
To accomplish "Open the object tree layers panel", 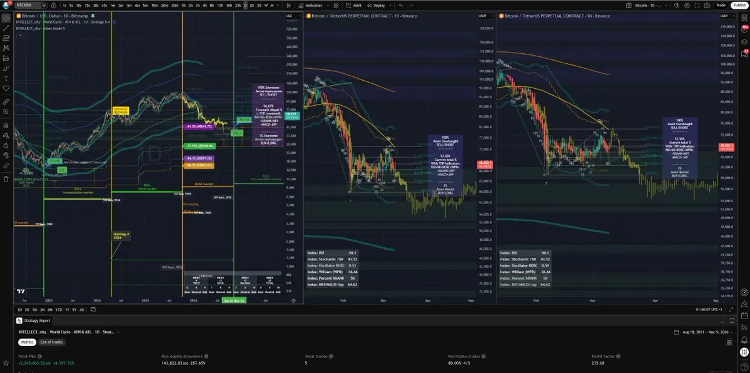I will [744, 42].
